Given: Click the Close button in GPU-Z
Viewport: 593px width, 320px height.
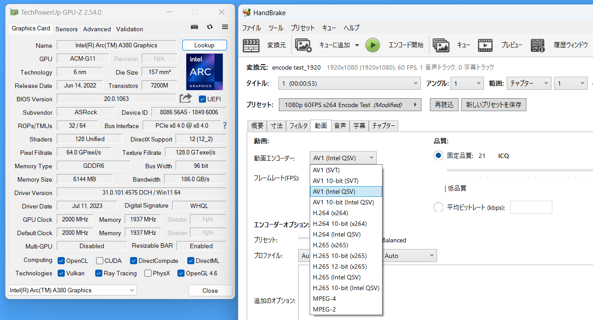Looking at the screenshot, I should 210,291.
